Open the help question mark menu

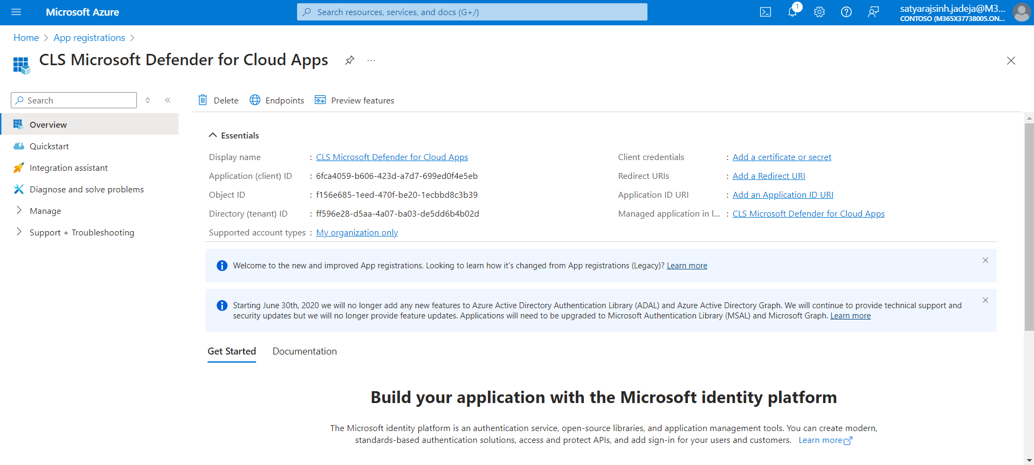846,12
